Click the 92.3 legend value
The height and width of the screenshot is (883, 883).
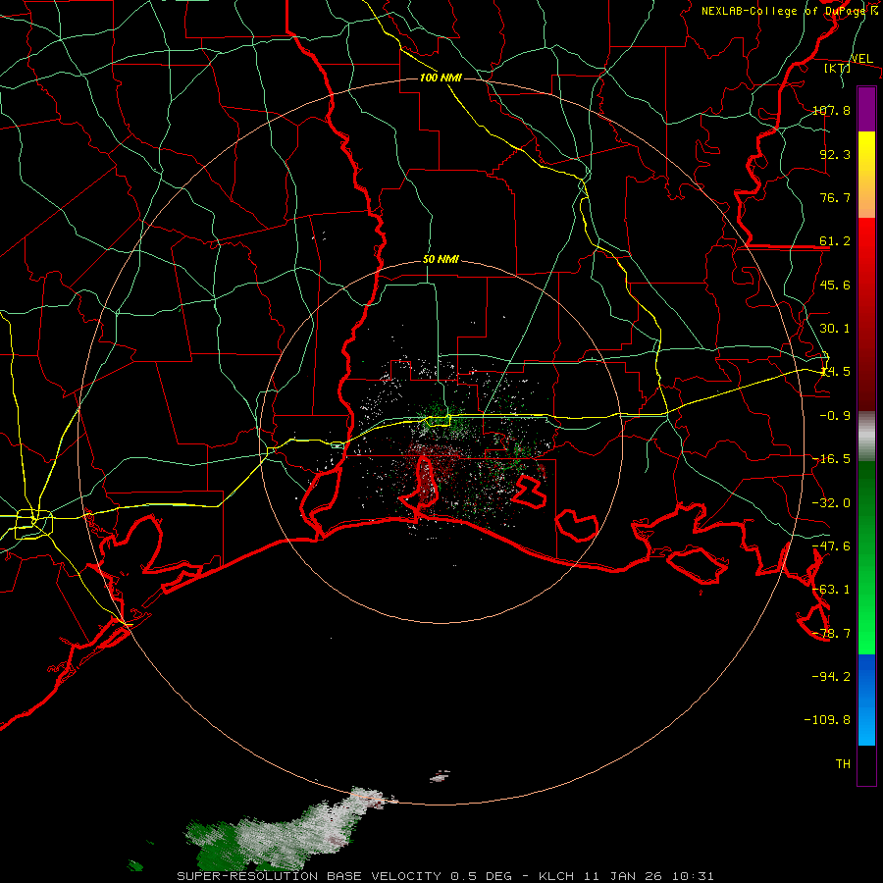(835, 154)
